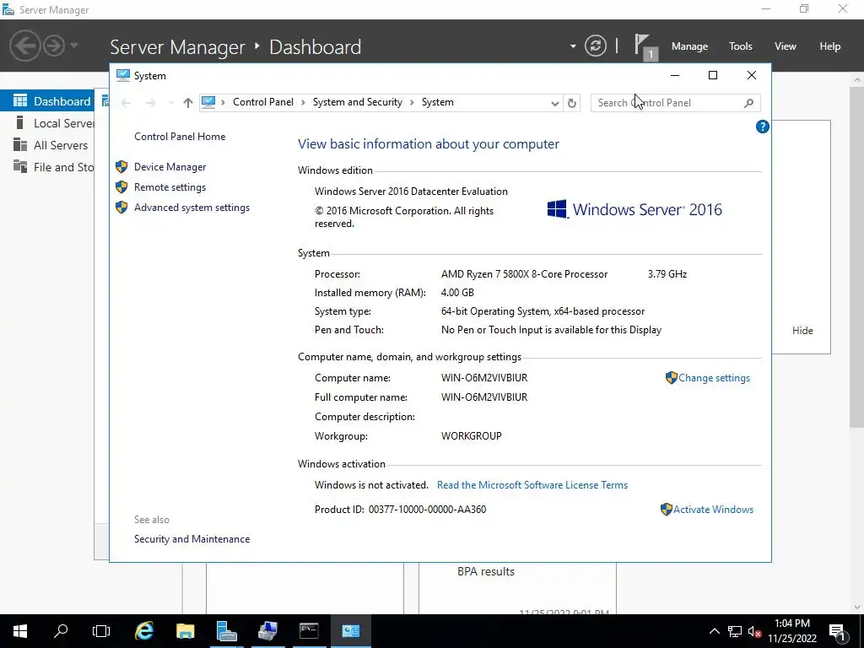Viewport: 864px width, 648px height.
Task: Click Change settings for computer name
Action: (x=714, y=378)
